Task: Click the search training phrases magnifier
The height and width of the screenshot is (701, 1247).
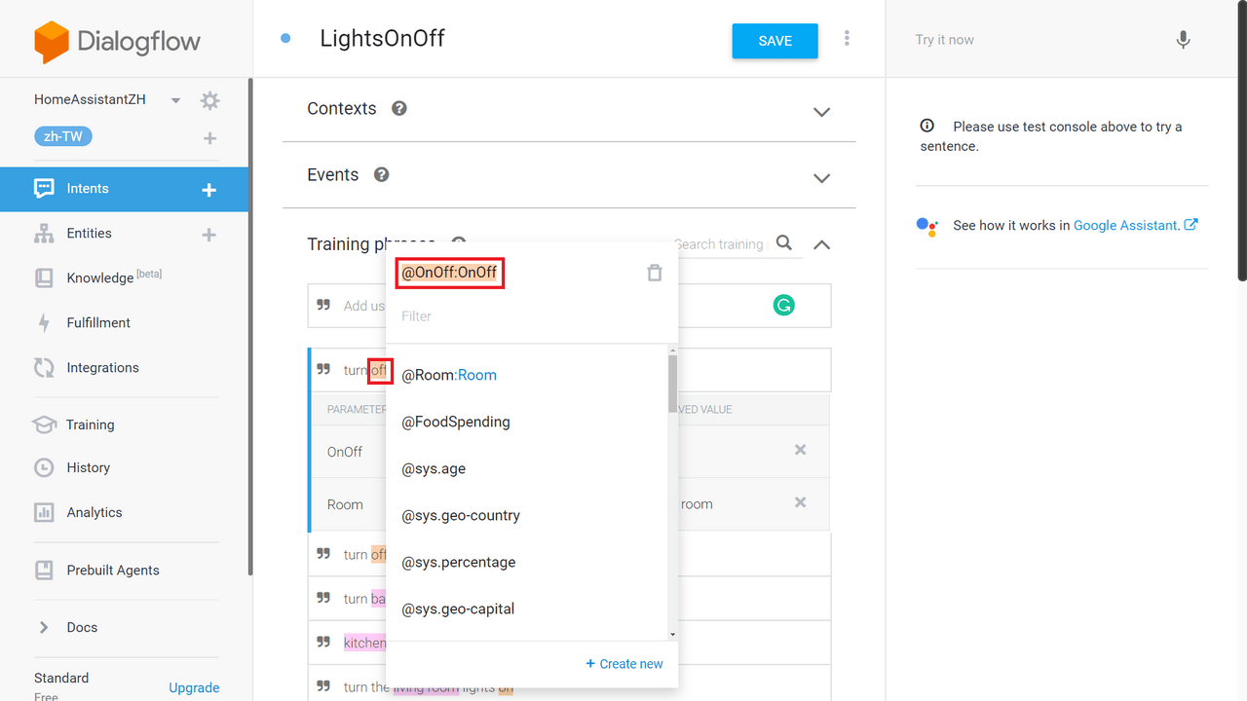Action: tap(784, 243)
